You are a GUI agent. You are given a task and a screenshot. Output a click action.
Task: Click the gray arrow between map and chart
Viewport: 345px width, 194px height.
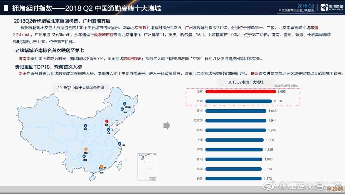point(167,125)
